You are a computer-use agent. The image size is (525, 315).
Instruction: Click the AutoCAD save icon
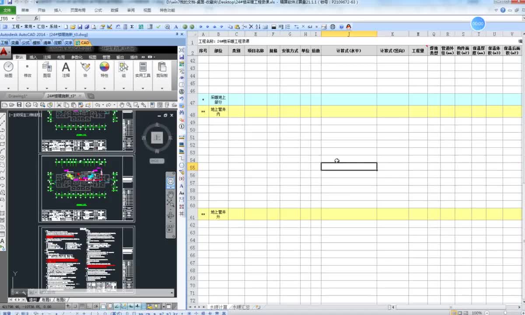coord(19,105)
